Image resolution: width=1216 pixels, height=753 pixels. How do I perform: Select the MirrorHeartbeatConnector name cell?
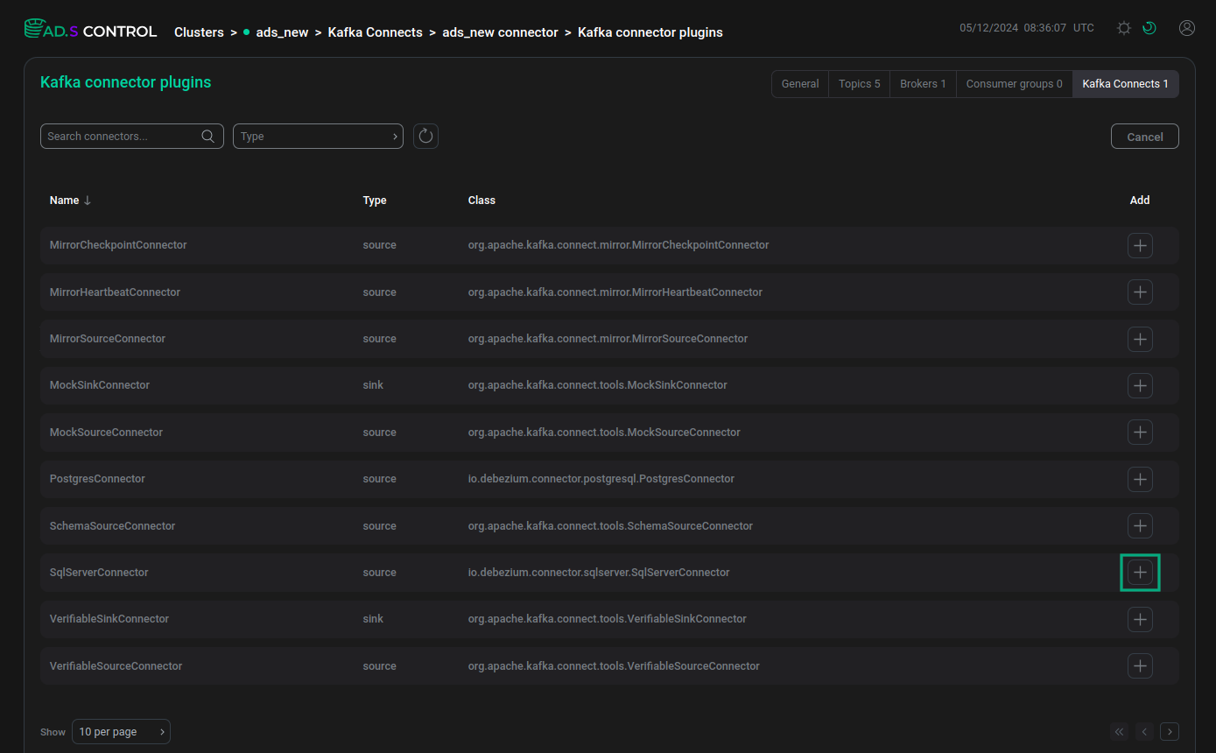coord(115,292)
